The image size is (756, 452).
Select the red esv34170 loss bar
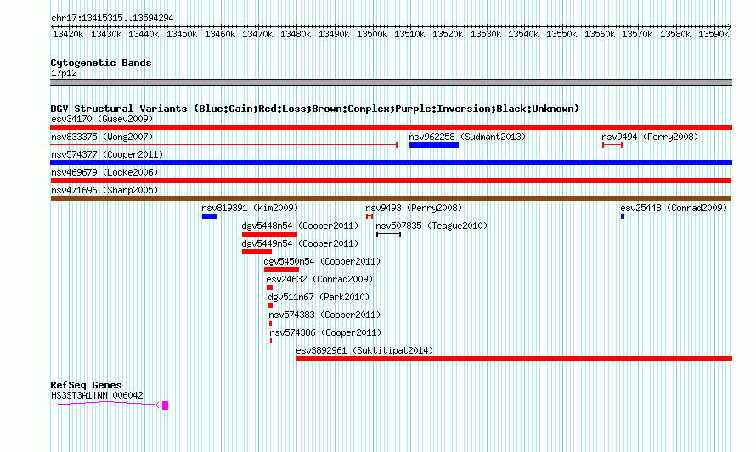pyautogui.click(x=391, y=127)
